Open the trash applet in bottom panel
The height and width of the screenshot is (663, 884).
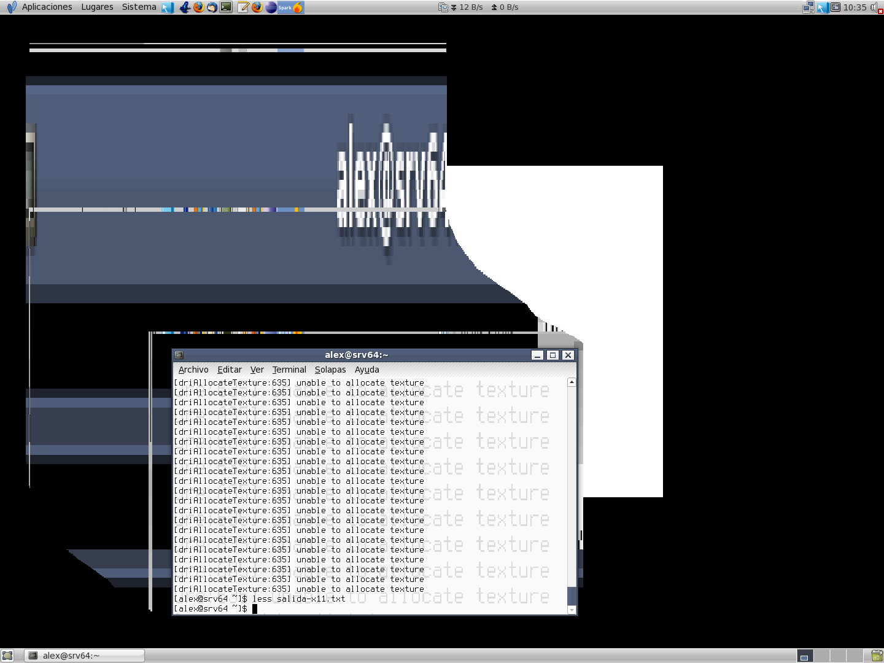click(877, 656)
